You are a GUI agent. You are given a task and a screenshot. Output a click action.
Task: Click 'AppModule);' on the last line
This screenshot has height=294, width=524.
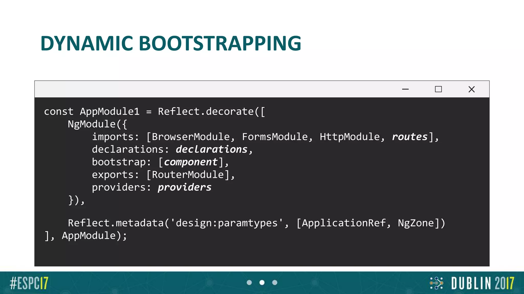pyautogui.click(x=94, y=236)
